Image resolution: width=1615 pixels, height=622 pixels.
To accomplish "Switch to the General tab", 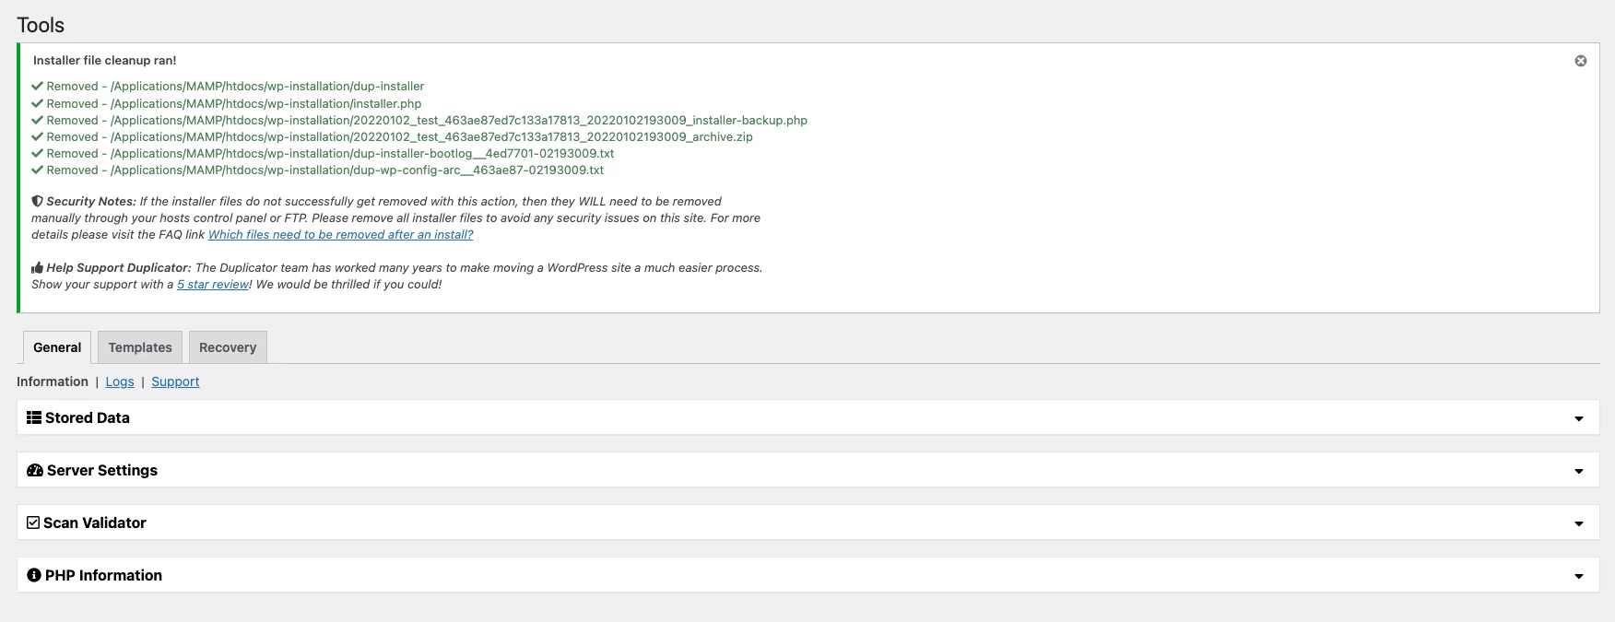I will (57, 347).
